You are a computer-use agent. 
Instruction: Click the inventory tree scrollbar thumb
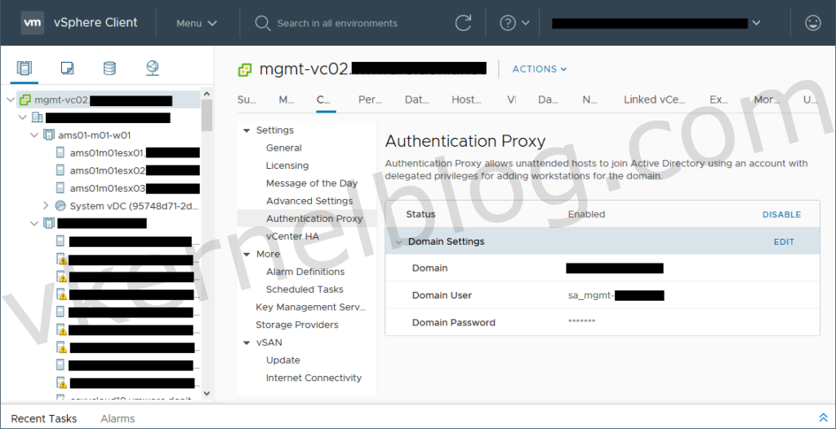click(x=207, y=115)
